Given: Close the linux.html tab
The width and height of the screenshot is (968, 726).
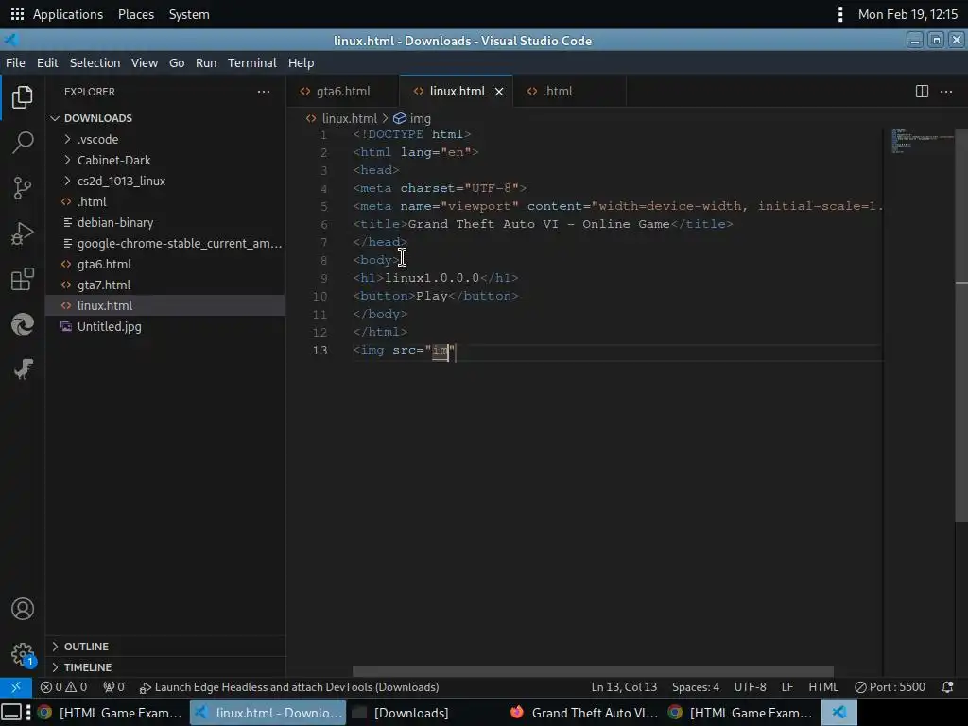Looking at the screenshot, I should (x=499, y=92).
